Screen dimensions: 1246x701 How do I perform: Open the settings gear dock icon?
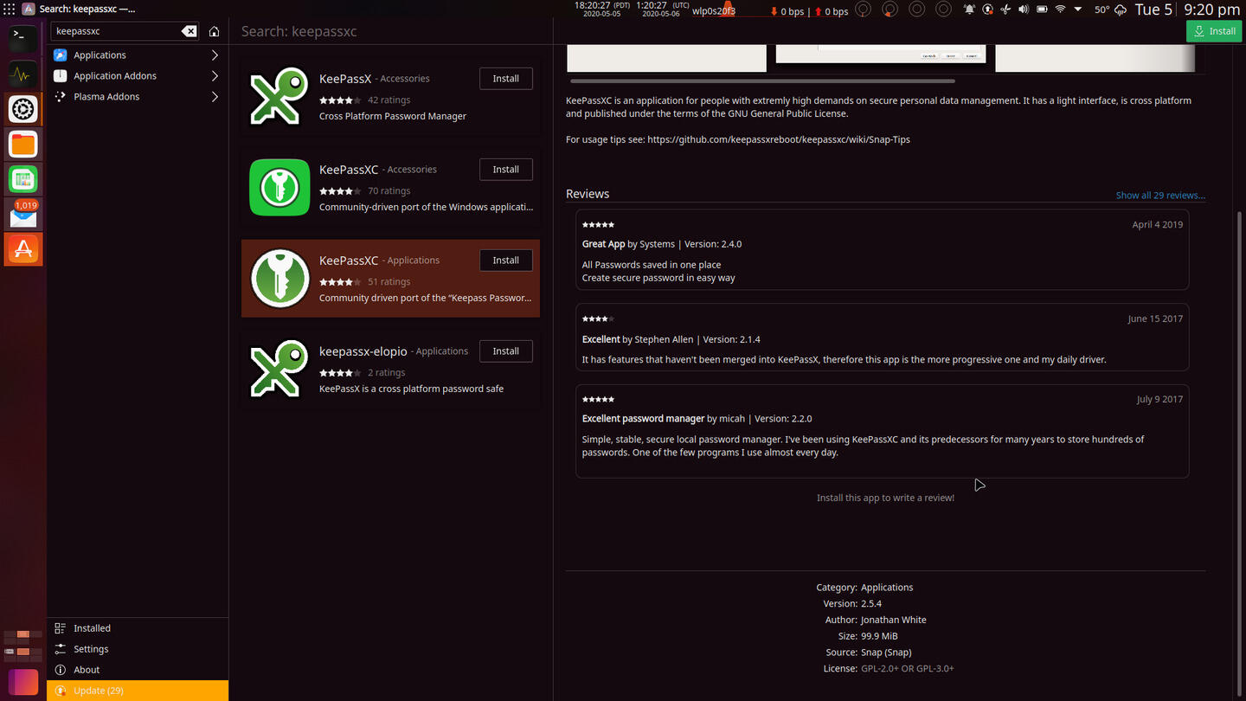tap(23, 109)
